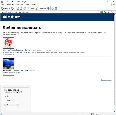Viewport: 116px width, 115px height.
Task: Open the Файл menu
Action: [x=3, y=5]
